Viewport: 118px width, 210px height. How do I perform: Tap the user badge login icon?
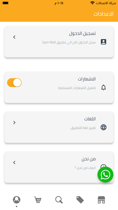[x=104, y=42]
